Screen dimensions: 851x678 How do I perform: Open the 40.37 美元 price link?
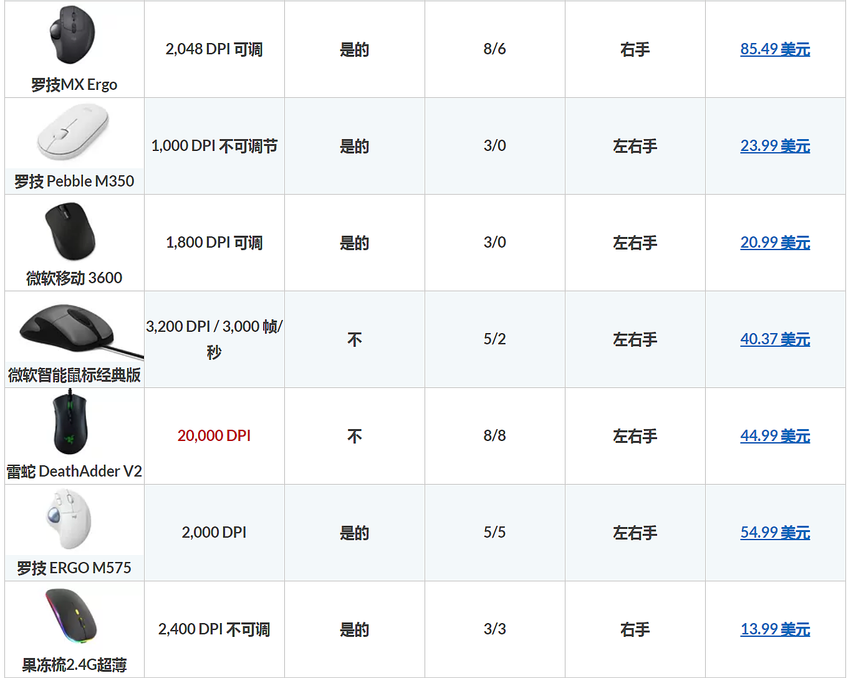click(775, 339)
